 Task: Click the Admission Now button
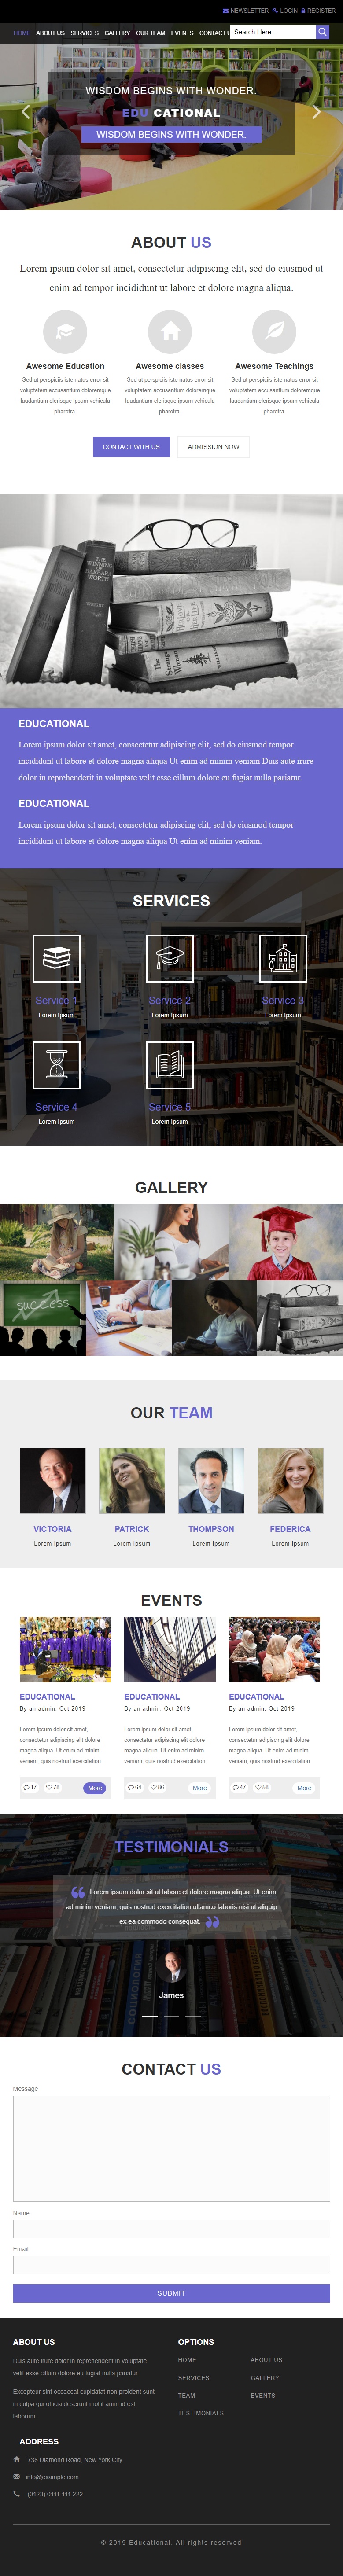(213, 447)
